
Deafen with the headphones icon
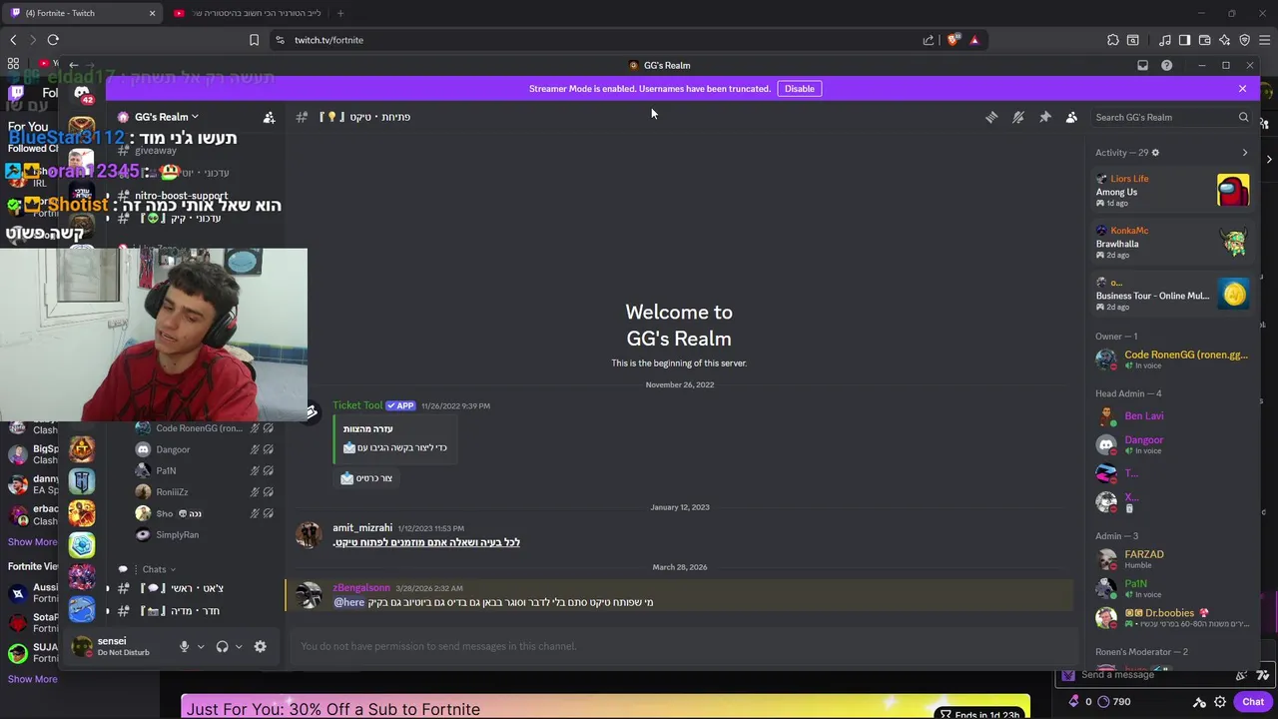[x=222, y=646]
